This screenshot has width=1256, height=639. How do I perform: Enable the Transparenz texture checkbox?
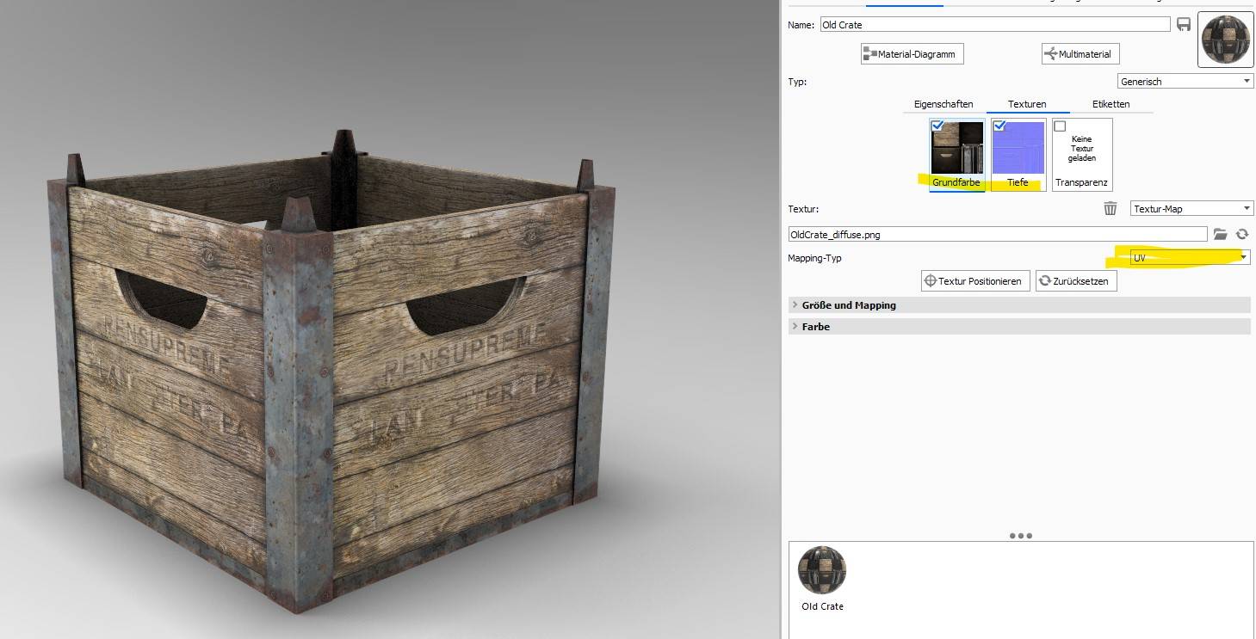pyautogui.click(x=1060, y=126)
